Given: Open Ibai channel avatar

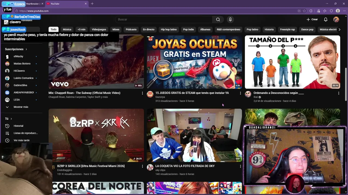Looking at the screenshot, I should click(248, 94).
